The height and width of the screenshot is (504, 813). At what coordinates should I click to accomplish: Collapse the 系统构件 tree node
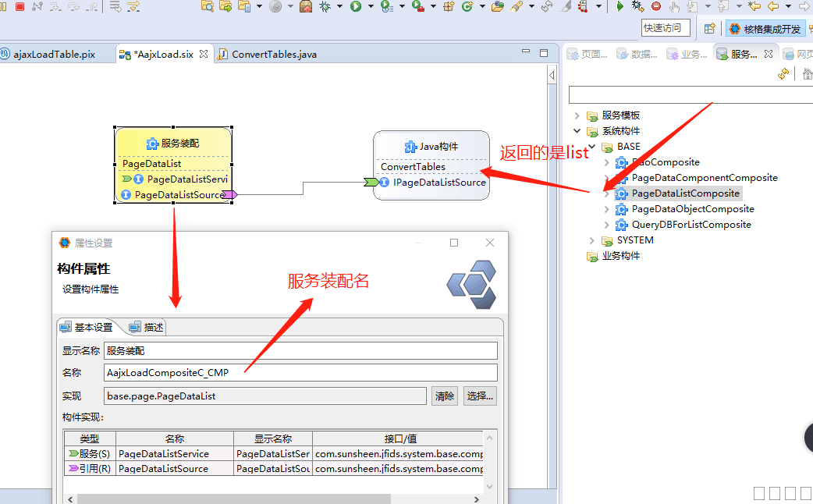point(577,131)
